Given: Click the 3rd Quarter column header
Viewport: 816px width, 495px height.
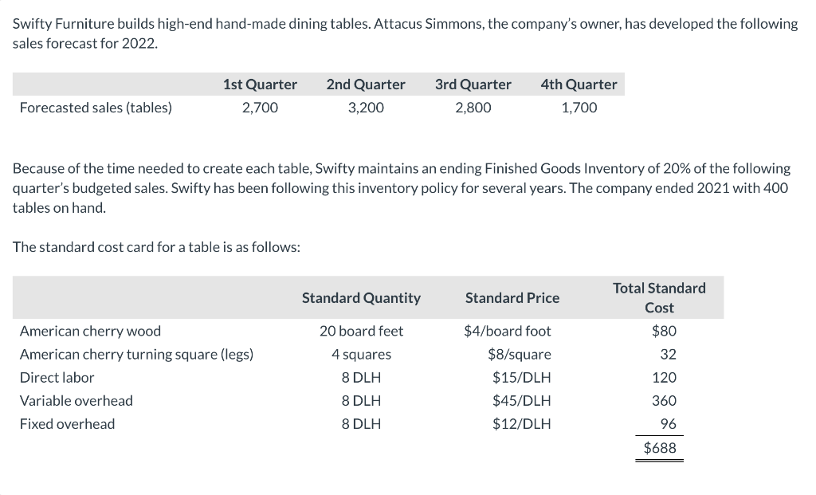Looking at the screenshot, I should pyautogui.click(x=473, y=84).
